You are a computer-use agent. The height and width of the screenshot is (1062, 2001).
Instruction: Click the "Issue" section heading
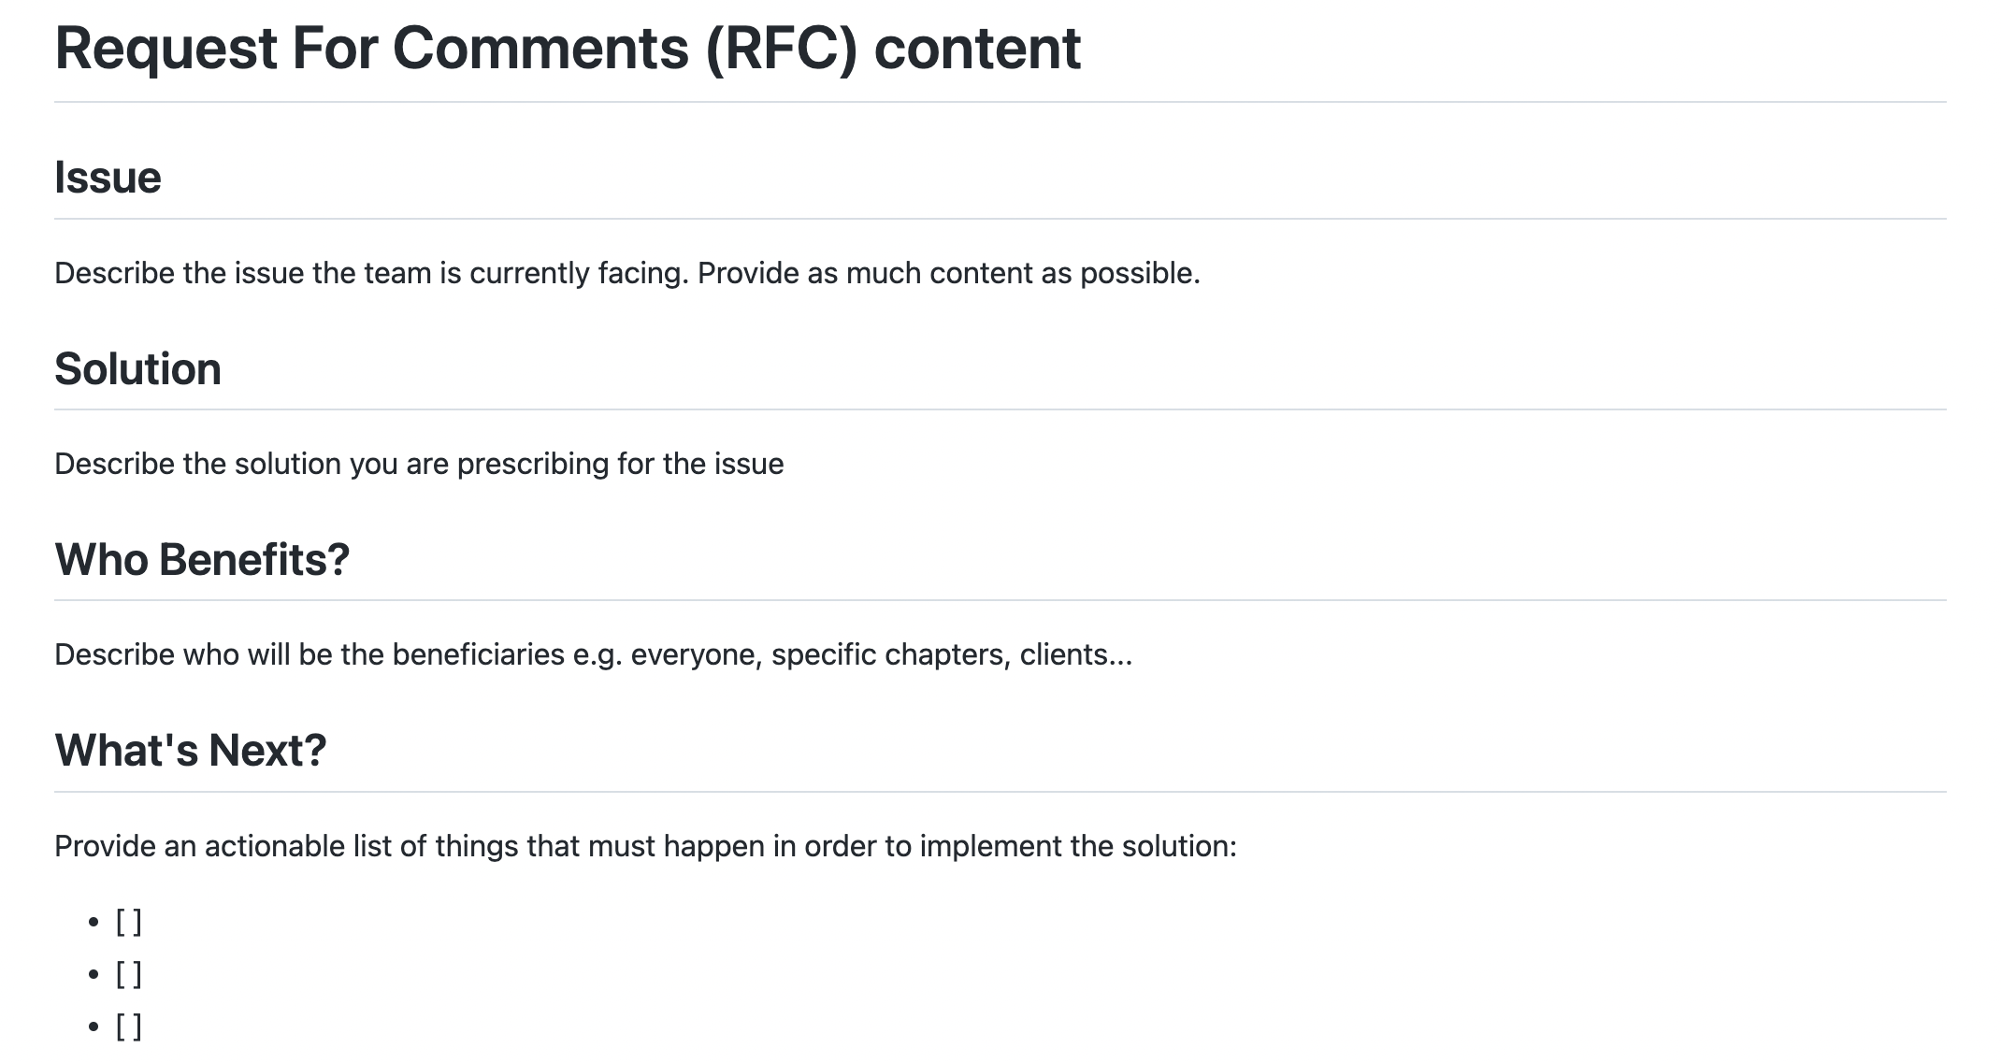[108, 178]
